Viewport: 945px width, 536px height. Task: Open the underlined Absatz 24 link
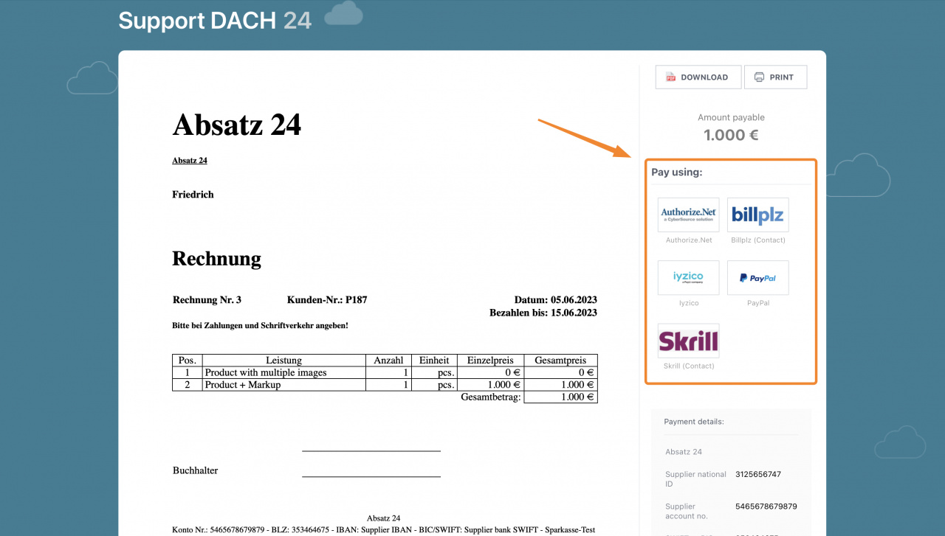[x=190, y=161]
